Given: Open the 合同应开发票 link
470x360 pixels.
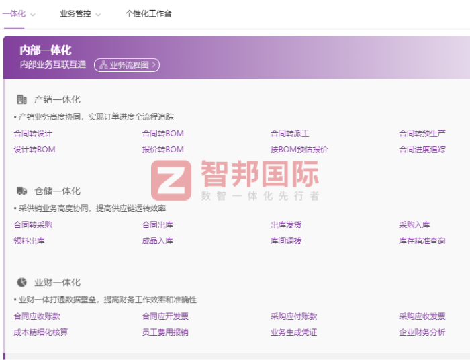Looking at the screenshot, I should [165, 316].
